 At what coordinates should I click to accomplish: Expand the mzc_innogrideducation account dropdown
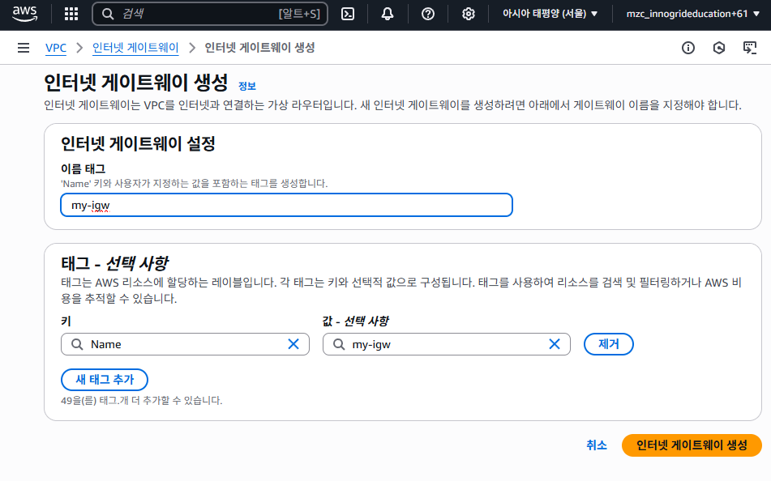(693, 14)
